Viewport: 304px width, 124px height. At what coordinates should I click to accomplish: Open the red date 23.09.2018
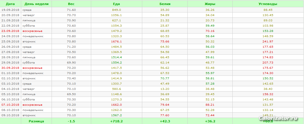point(10,31)
